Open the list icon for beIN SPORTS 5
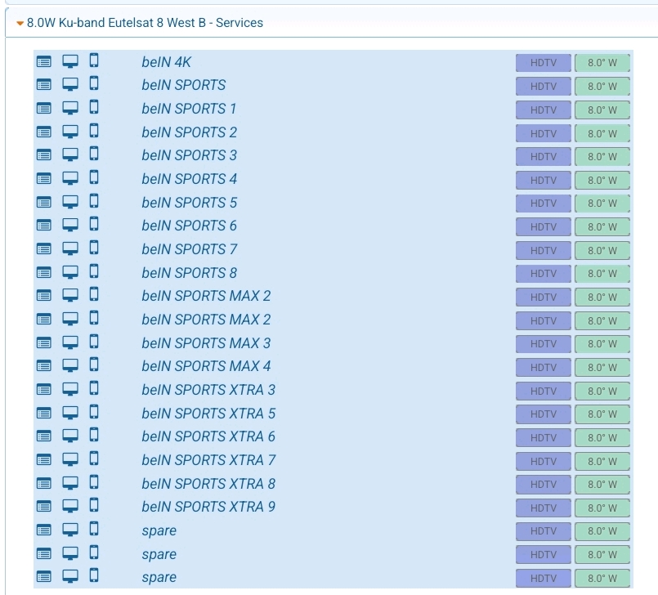 point(43,203)
